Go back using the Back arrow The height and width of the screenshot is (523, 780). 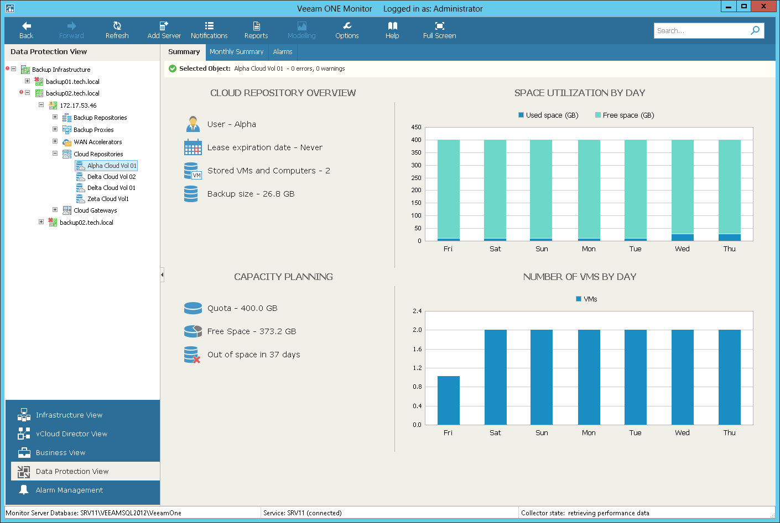coord(26,30)
